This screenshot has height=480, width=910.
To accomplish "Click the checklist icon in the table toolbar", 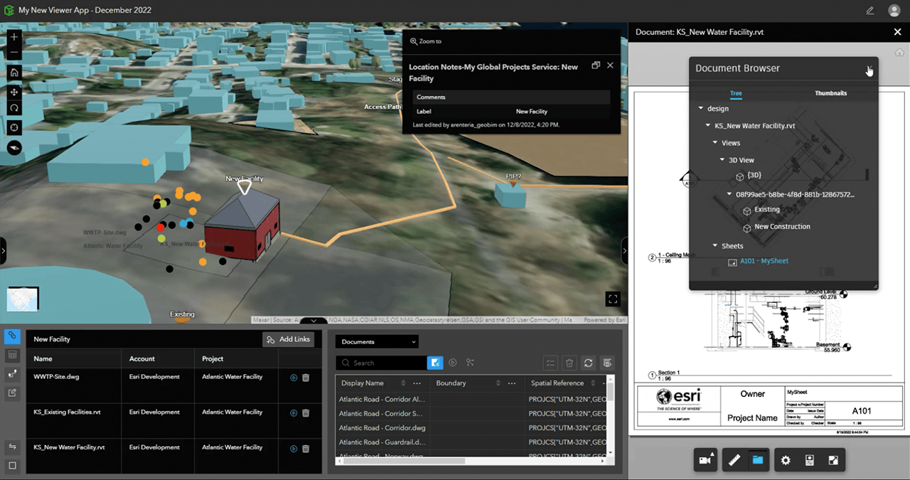I will point(550,363).
